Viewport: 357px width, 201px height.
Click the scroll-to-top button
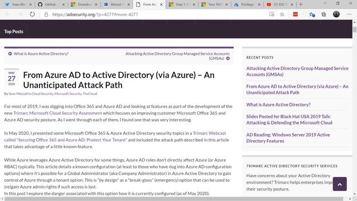click(x=340, y=184)
